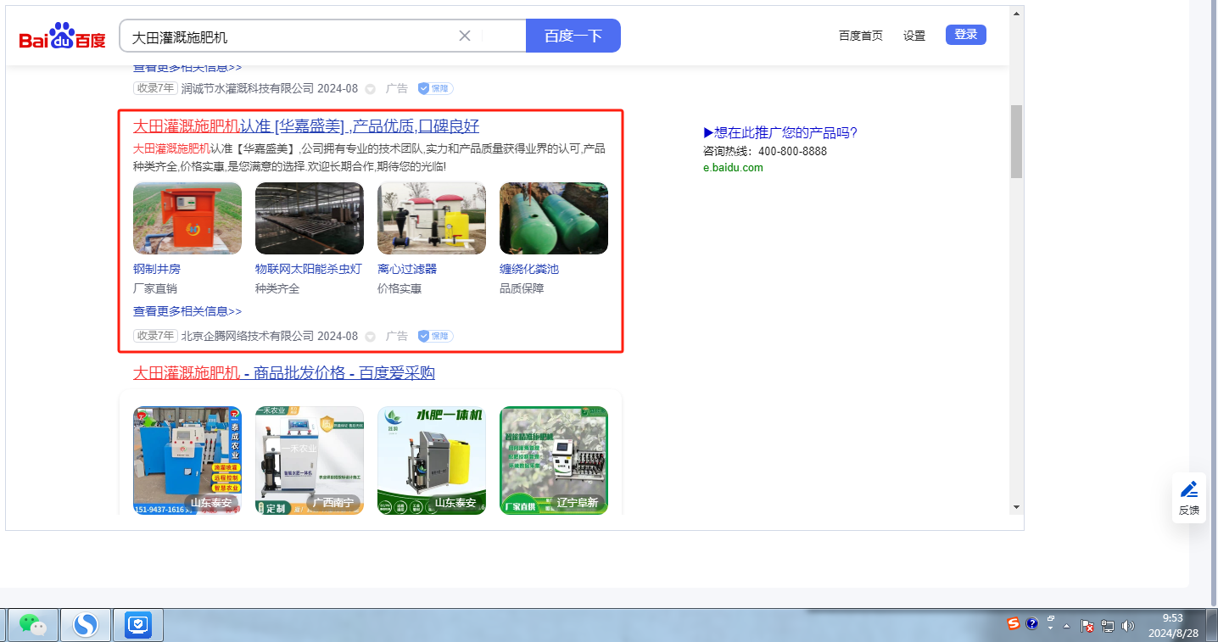This screenshot has height=642, width=1218.
Task: Clear the search box with the X icon
Action: point(465,36)
